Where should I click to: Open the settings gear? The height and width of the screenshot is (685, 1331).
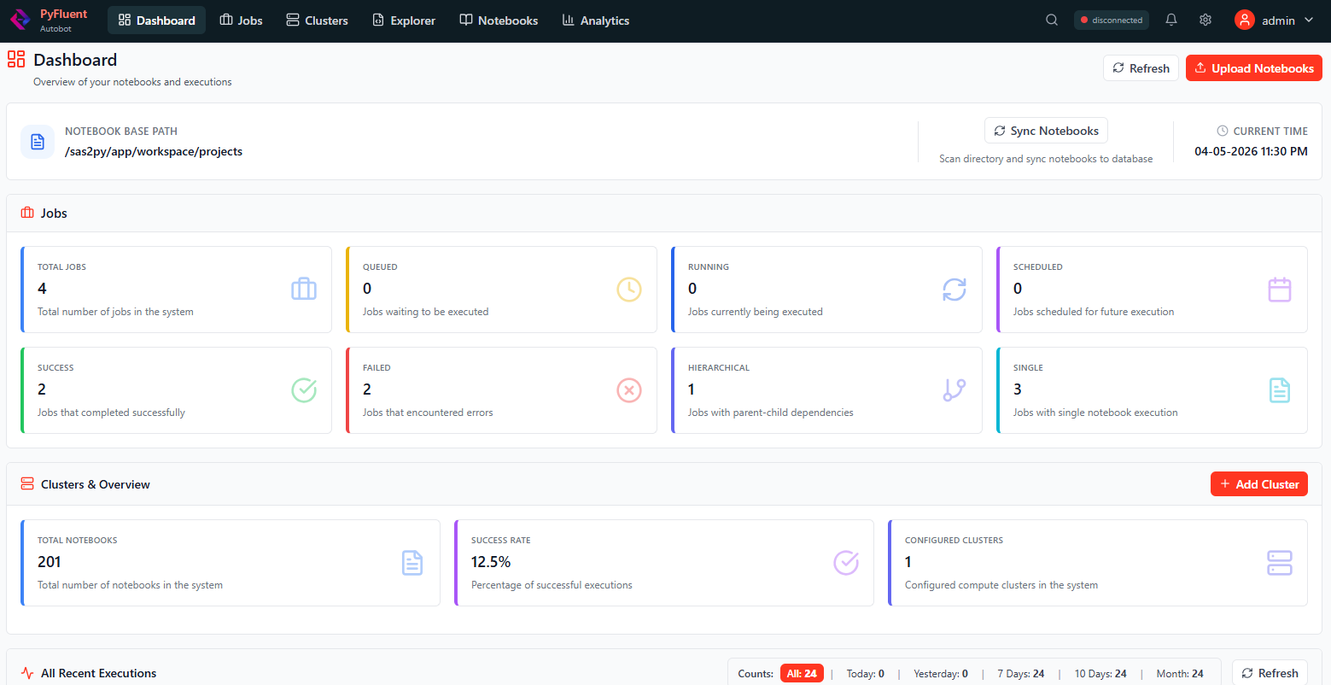(1205, 19)
